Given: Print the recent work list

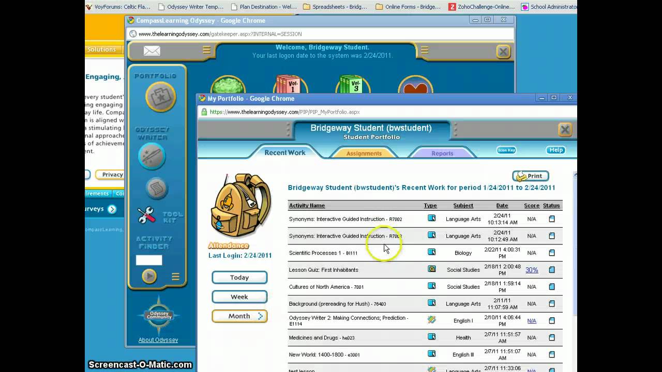Looking at the screenshot, I should pos(531,176).
